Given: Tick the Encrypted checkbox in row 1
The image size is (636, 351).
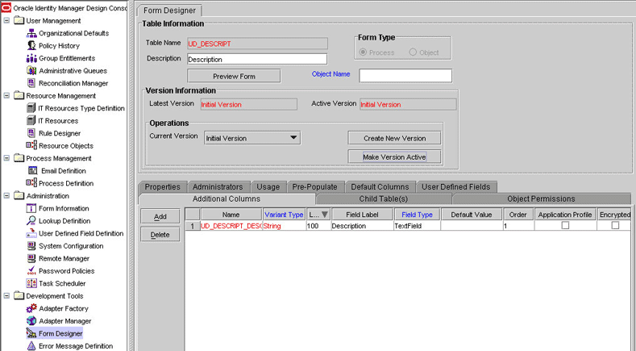Looking at the screenshot, I should click(x=615, y=225).
